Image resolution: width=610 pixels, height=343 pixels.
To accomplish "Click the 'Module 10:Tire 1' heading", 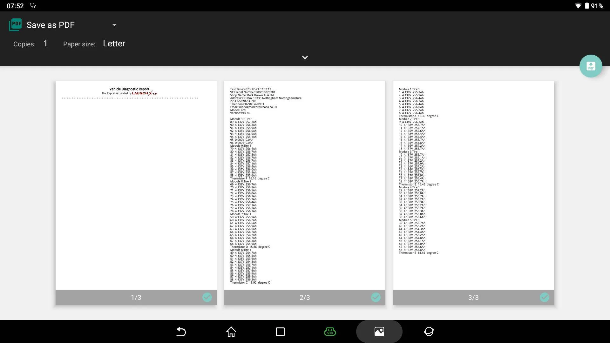I will pos(241,119).
